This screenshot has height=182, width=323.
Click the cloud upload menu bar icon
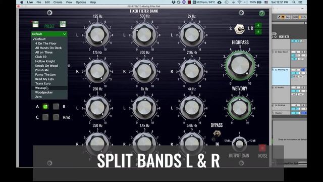pos(220,2)
